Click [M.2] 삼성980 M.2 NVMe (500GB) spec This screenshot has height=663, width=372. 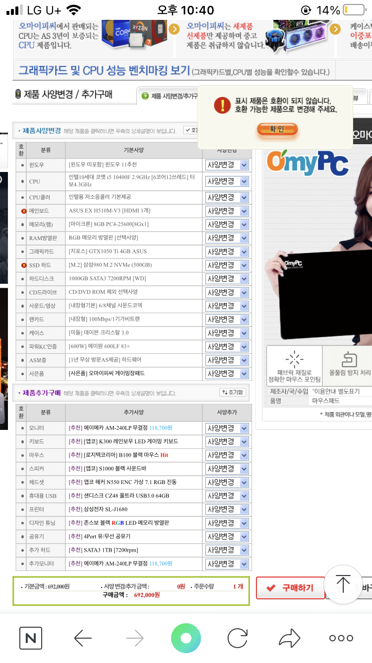[110, 265]
